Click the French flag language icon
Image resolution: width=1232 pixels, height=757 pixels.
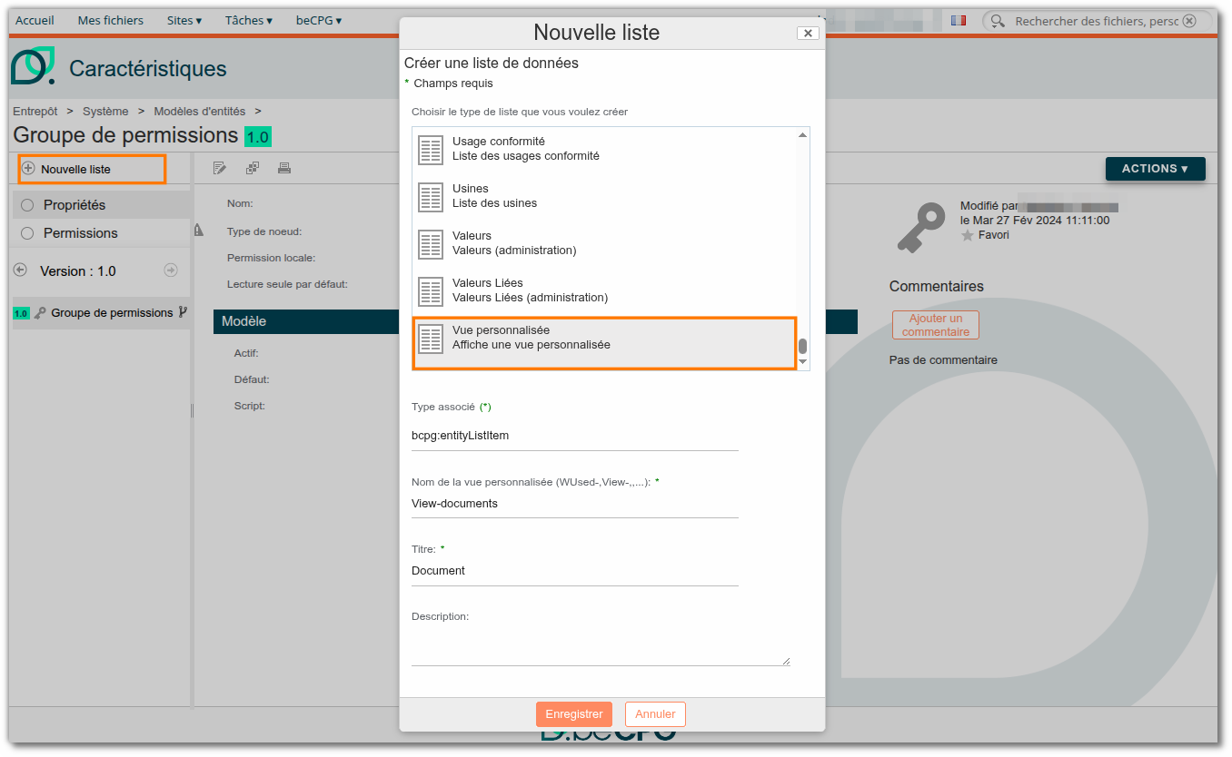(958, 20)
